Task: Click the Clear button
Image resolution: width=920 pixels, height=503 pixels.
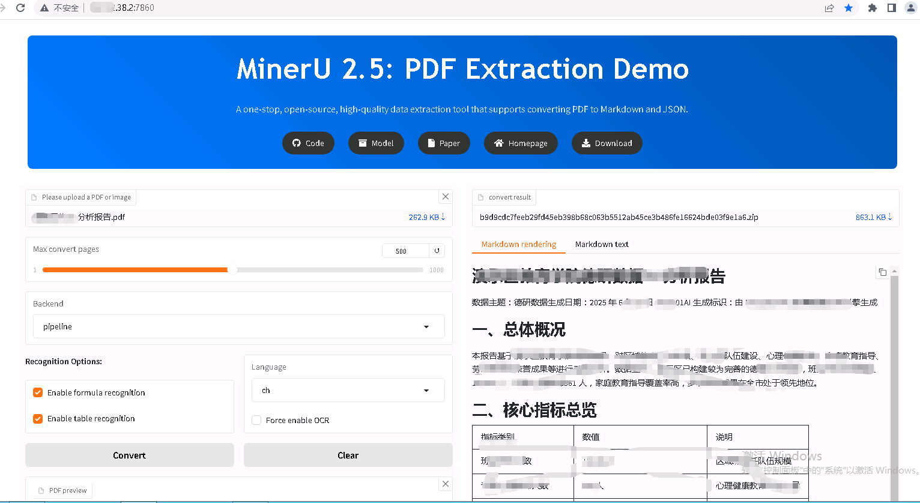Action: pos(348,455)
